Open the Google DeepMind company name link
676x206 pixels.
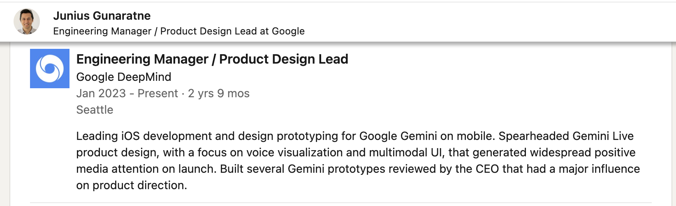pos(124,77)
